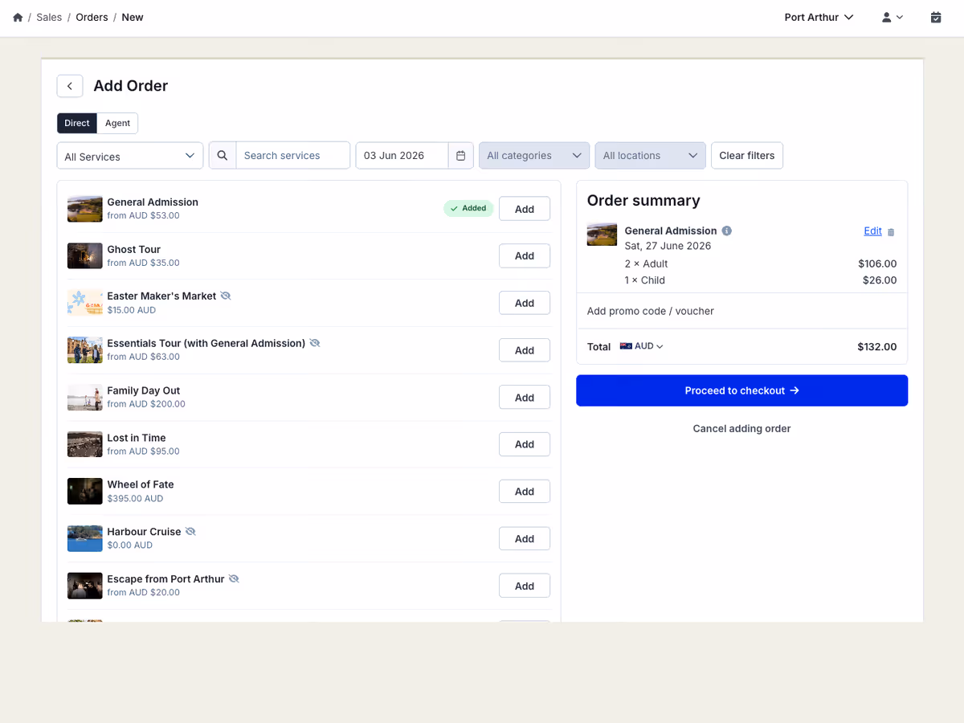
Task: Click Cancel adding order
Action: tap(742, 428)
